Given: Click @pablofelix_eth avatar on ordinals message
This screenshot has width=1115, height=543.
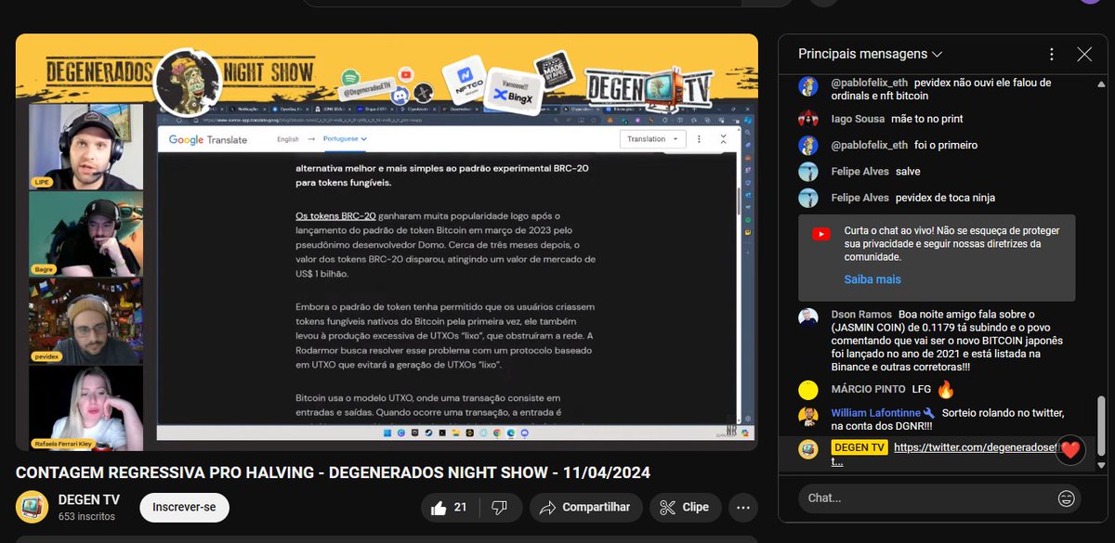Looking at the screenshot, I should [x=808, y=87].
